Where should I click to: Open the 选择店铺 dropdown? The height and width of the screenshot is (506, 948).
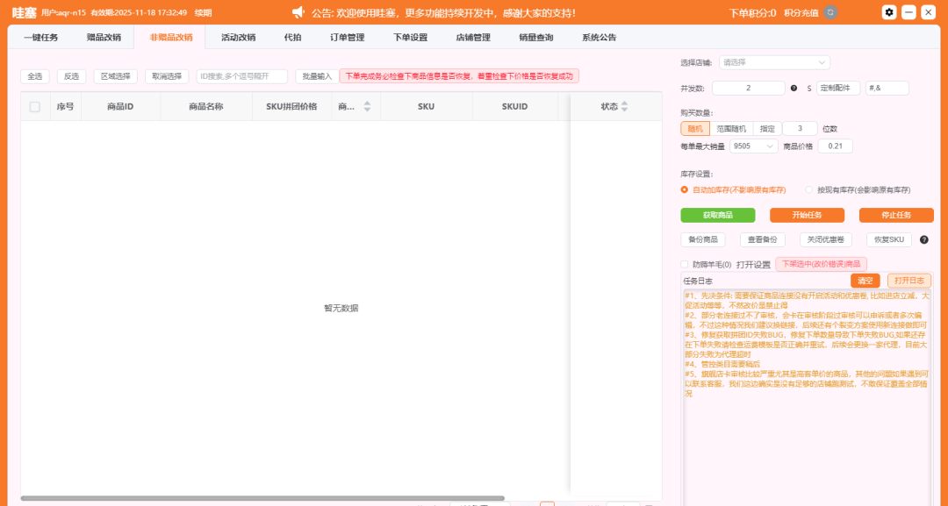(x=774, y=62)
